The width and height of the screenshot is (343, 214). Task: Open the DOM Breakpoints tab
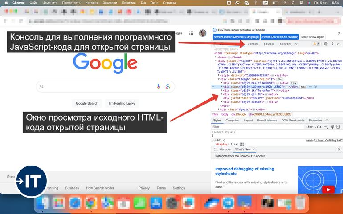(293, 121)
